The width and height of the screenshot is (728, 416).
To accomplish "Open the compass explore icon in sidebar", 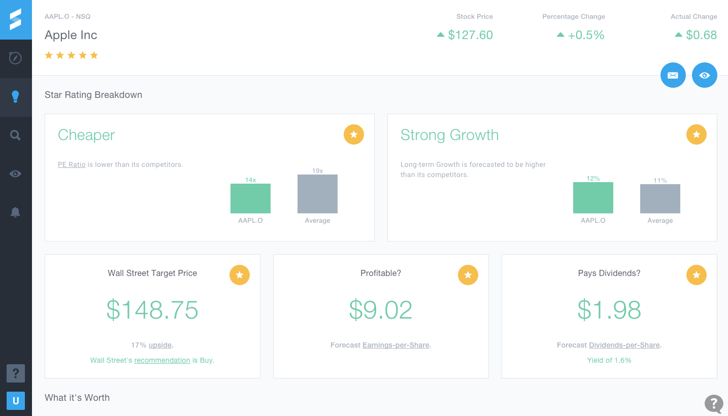I will pos(16,58).
